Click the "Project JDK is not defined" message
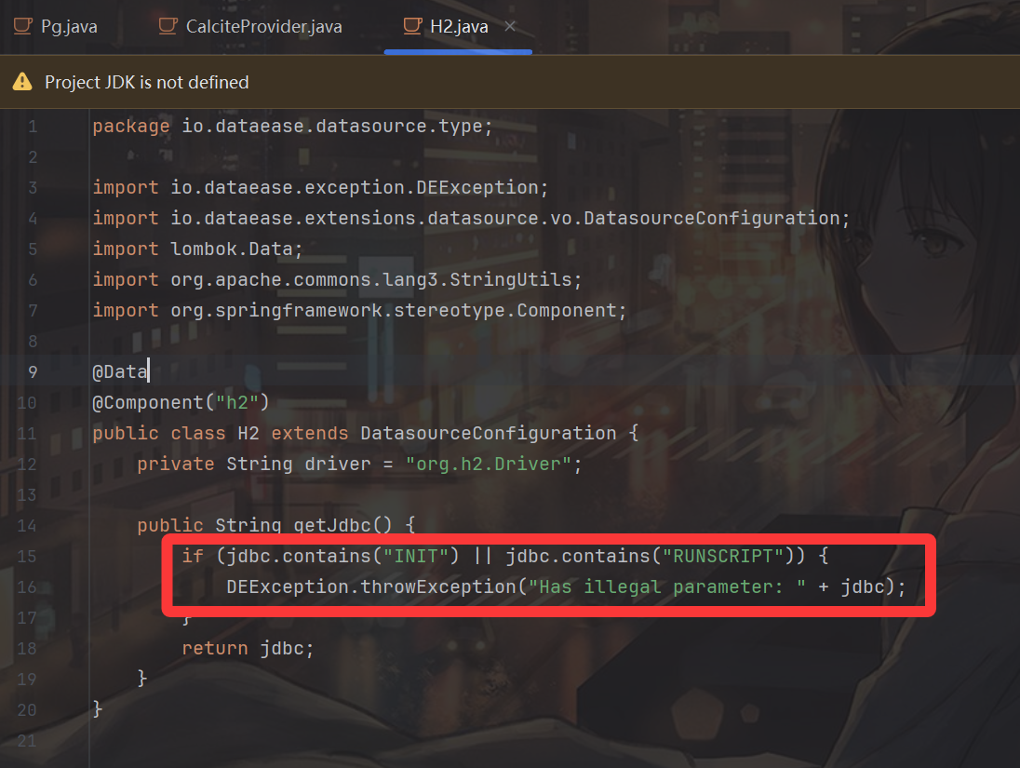Viewport: 1020px width, 768px height. point(147,83)
